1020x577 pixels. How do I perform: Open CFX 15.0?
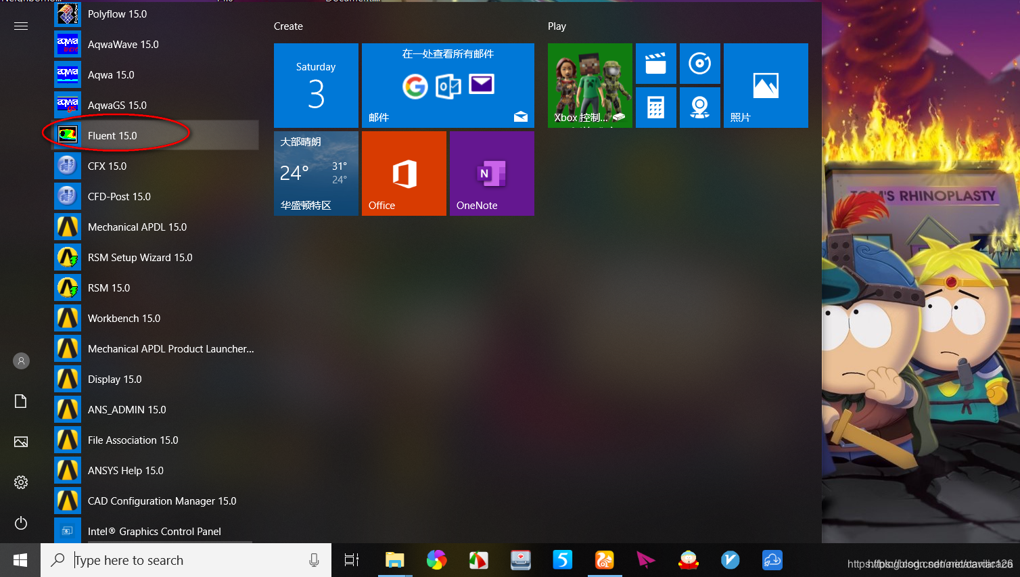(156, 166)
